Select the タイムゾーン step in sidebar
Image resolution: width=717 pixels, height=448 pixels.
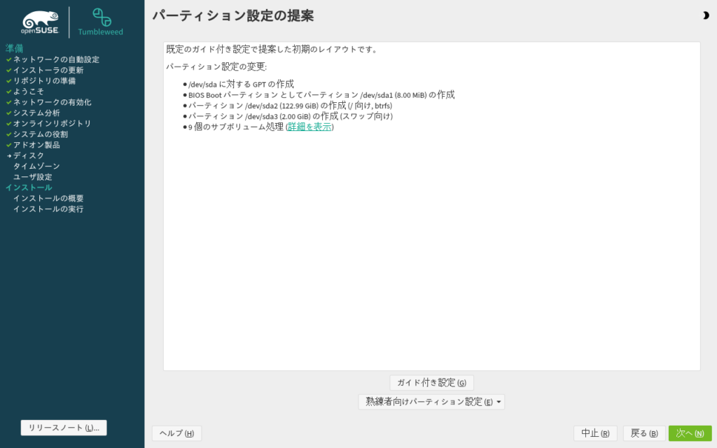tap(36, 166)
